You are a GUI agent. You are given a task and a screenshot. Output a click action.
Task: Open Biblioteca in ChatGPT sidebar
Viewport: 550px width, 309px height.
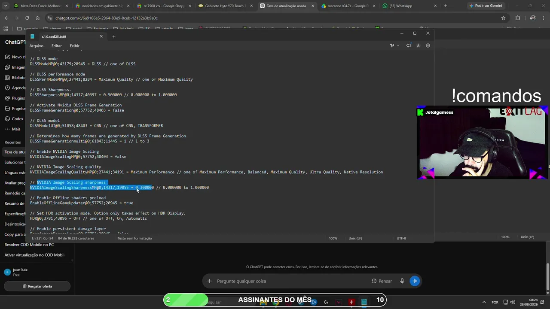click(x=14, y=78)
